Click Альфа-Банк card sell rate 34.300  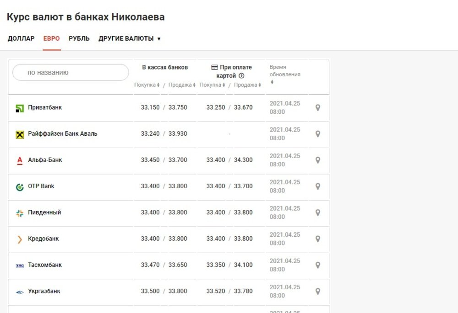pyautogui.click(x=243, y=160)
